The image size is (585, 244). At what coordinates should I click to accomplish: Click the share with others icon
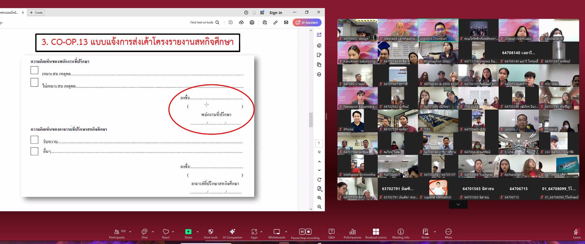click(x=265, y=22)
